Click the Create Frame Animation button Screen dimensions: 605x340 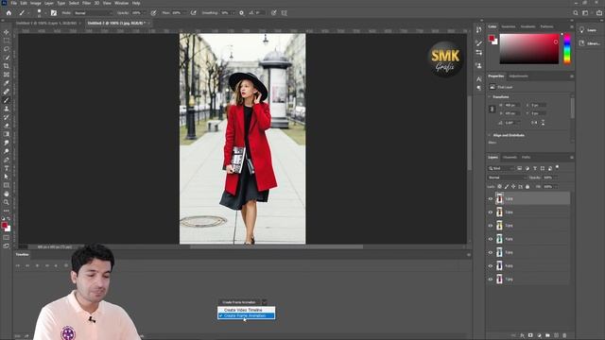[x=239, y=302]
